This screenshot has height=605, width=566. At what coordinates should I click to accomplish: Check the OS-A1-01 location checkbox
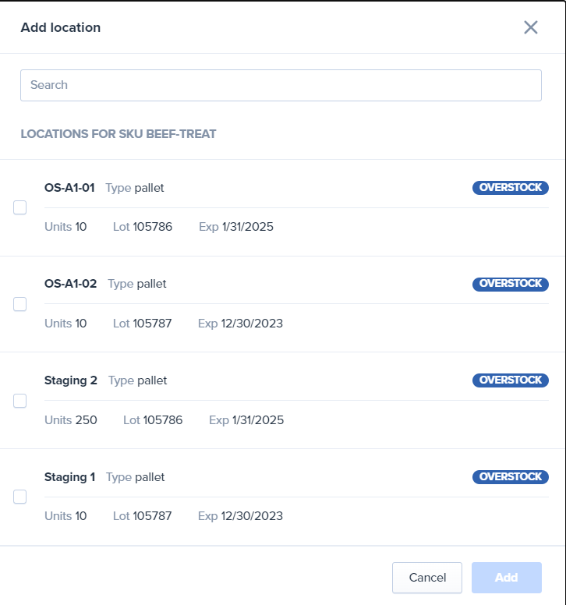click(20, 207)
